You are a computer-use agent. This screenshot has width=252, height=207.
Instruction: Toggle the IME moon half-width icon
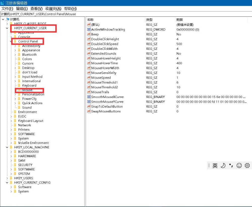click(x=223, y=165)
